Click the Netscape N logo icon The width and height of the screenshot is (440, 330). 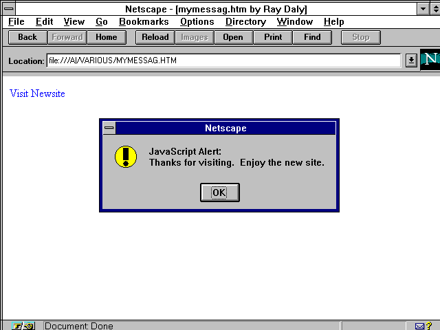[x=430, y=60]
